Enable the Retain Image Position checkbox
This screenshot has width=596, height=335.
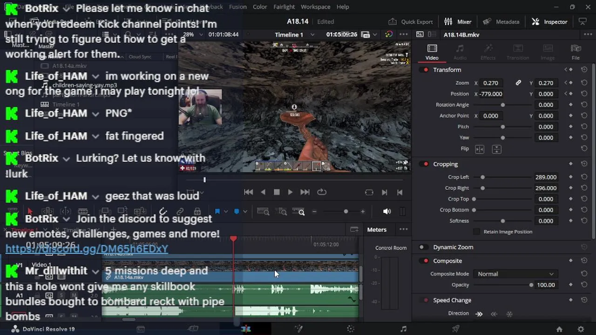pyautogui.click(x=476, y=232)
